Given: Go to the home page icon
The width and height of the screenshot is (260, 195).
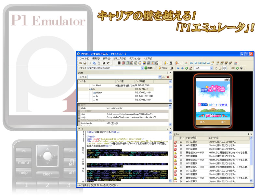Looking at the screenshot, I should pos(191,68).
